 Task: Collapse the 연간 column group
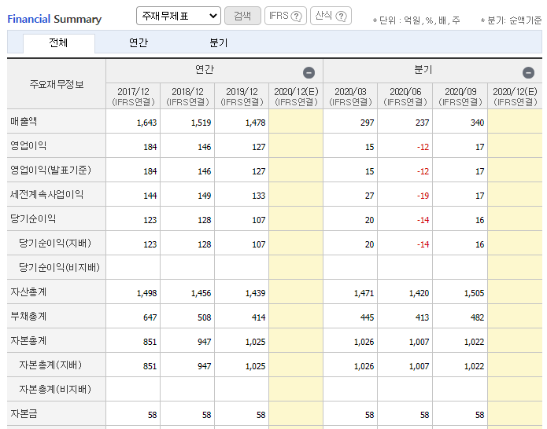coord(309,73)
